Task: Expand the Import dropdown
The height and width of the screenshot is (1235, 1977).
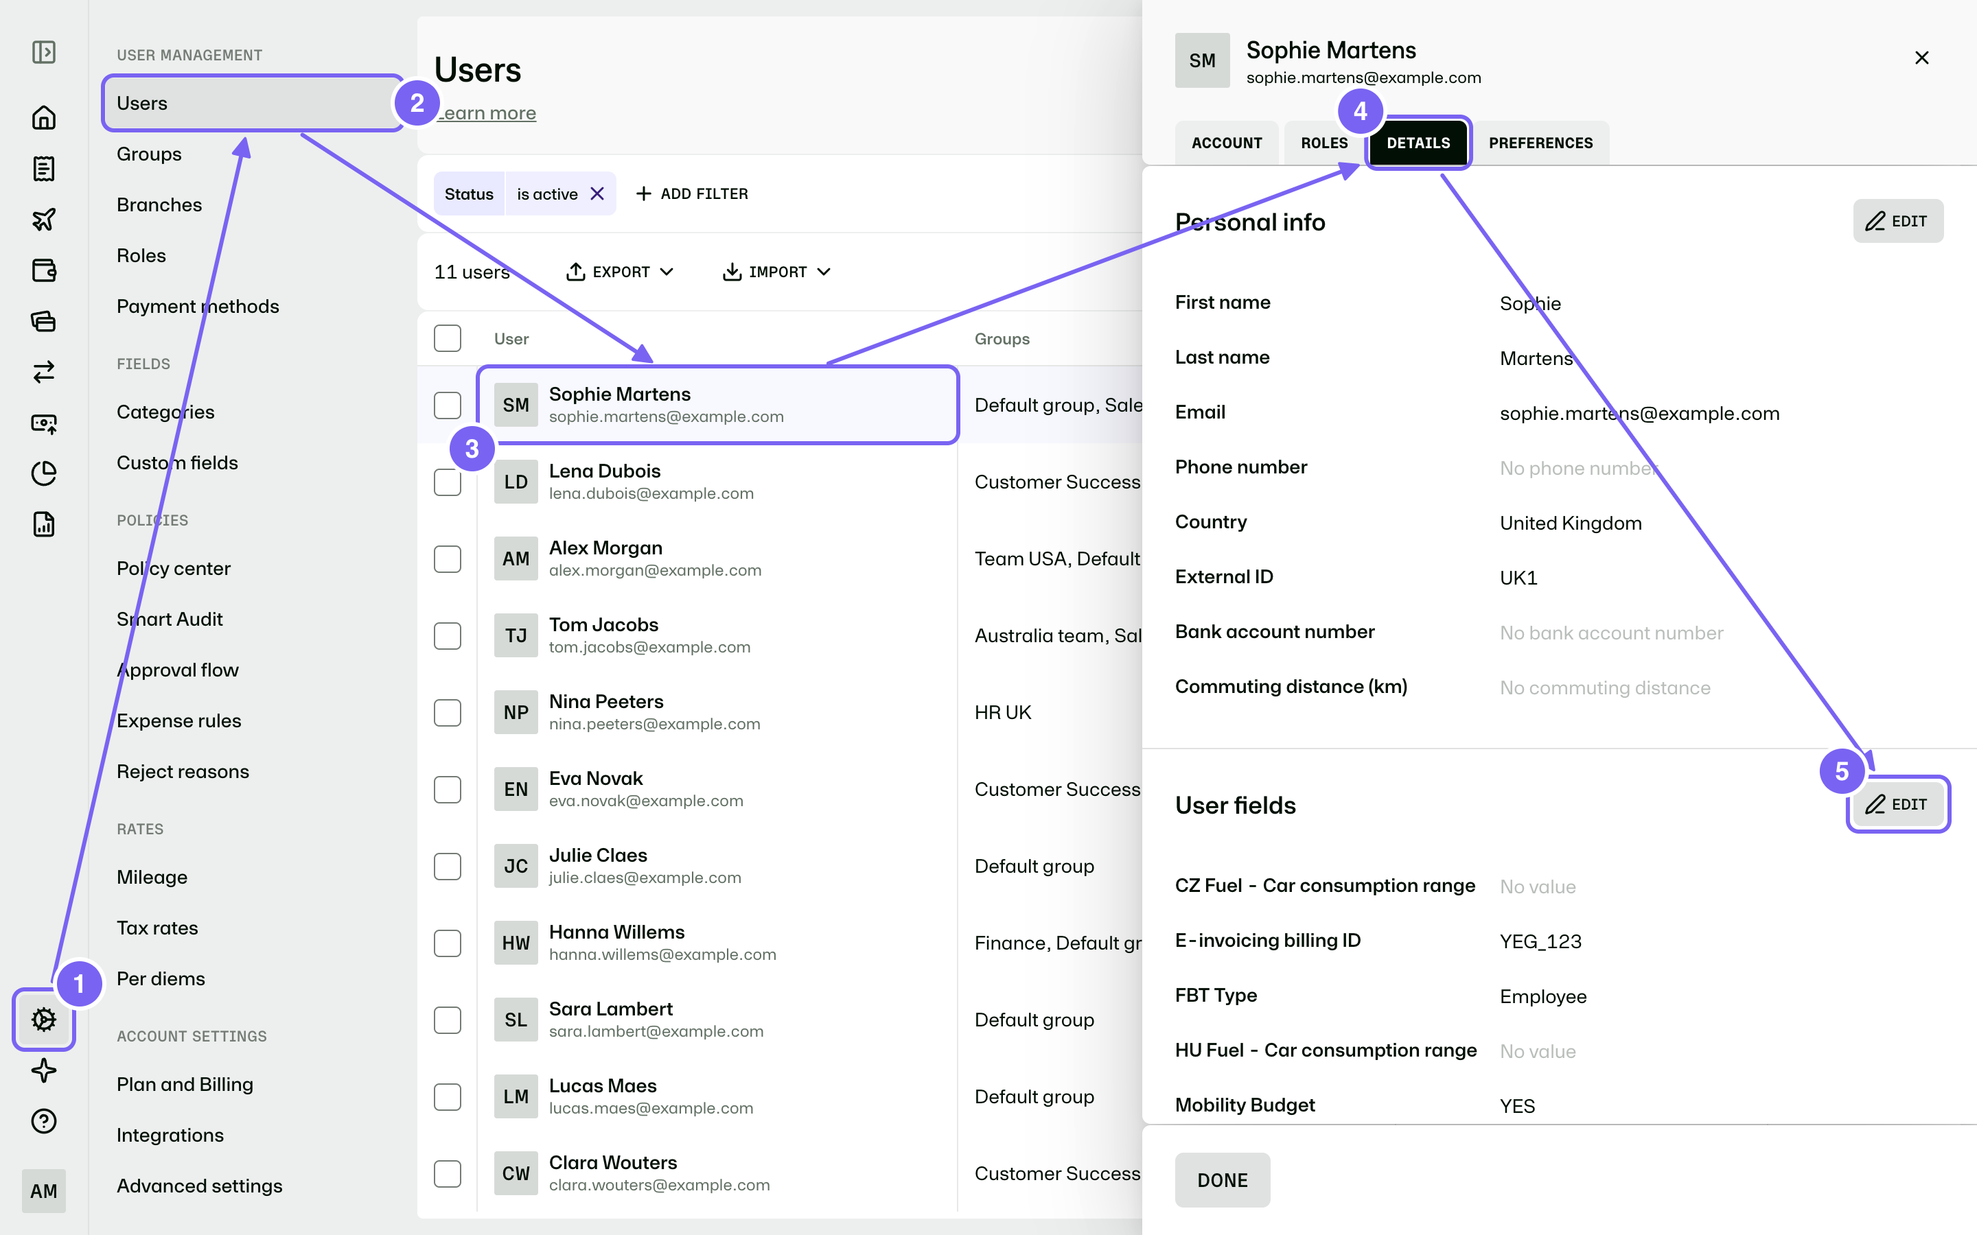Action: point(776,272)
